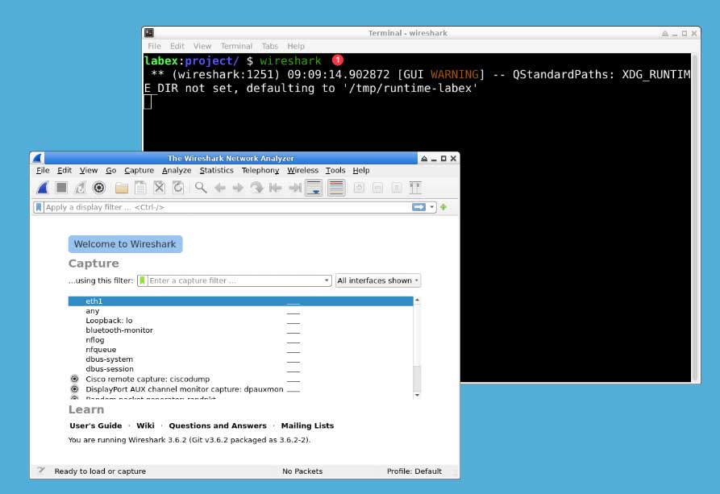Open Wireshark File menu
This screenshot has height=494, width=720.
click(x=43, y=170)
